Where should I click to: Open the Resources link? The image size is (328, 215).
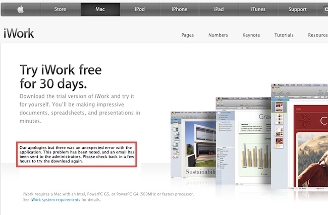click(318, 35)
